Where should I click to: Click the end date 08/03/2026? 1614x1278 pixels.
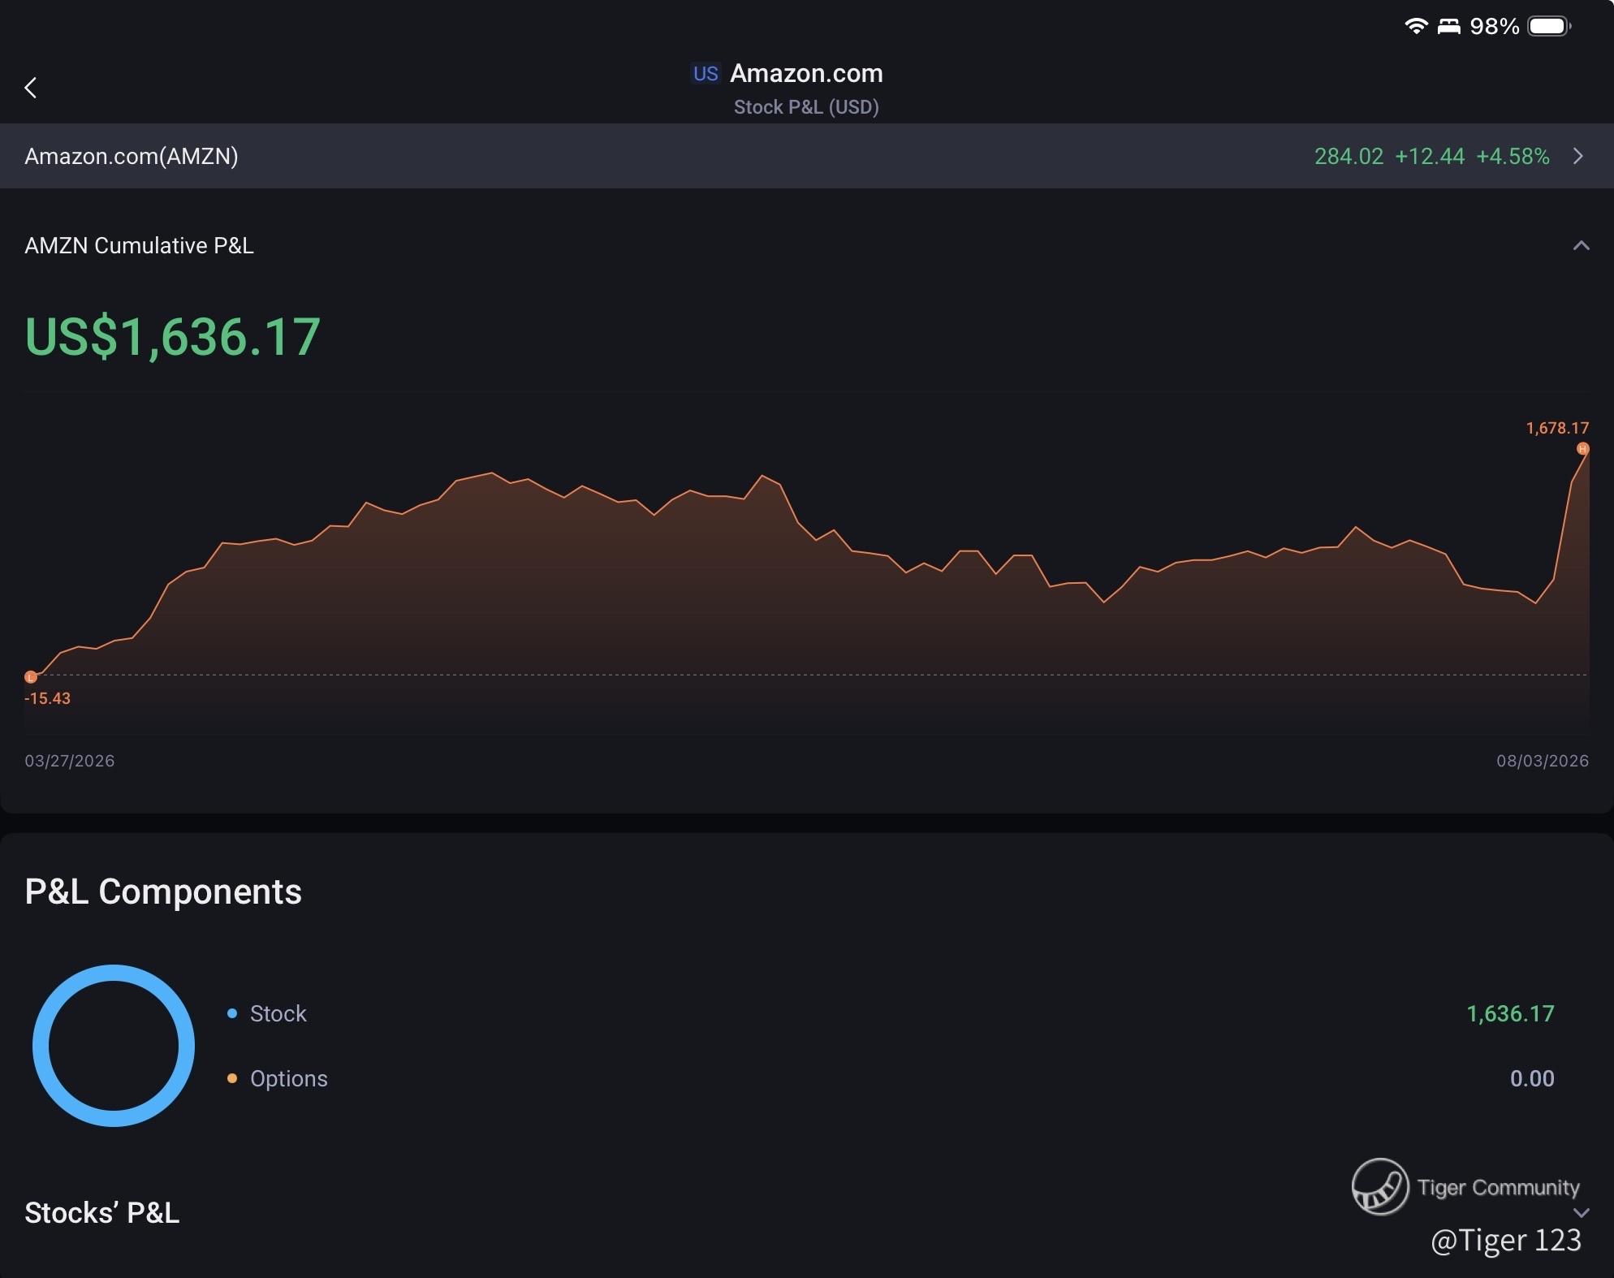[x=1543, y=761]
